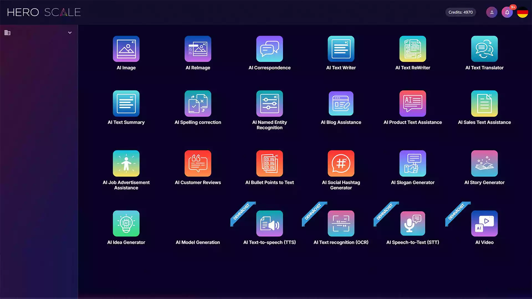Switch language via German flag

click(523, 12)
